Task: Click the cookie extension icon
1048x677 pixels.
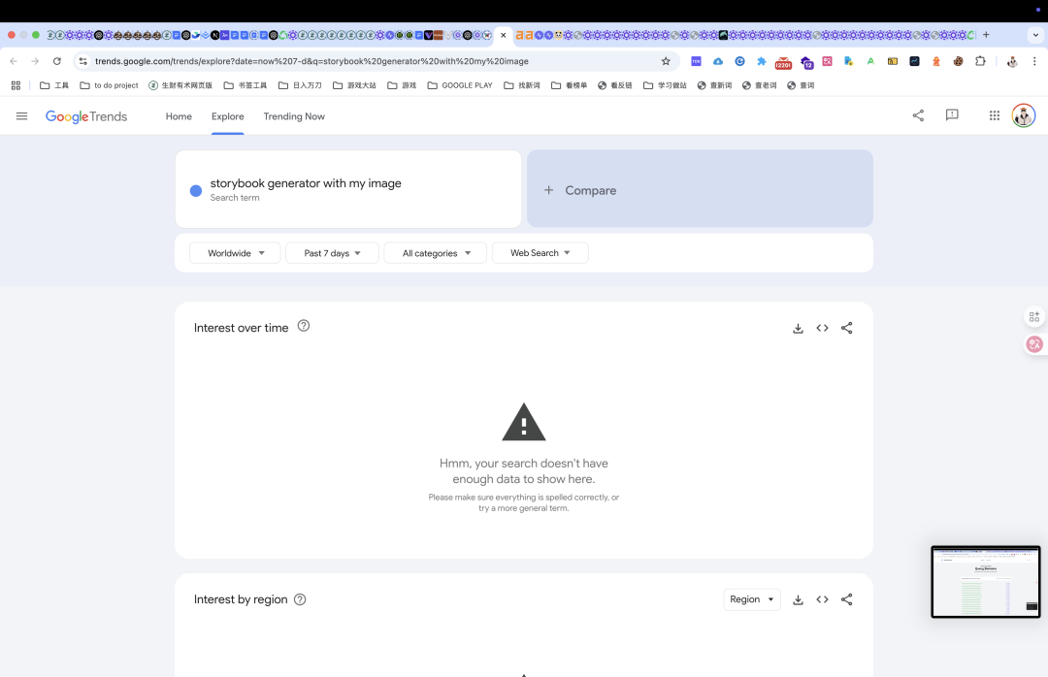Action: coord(959,61)
